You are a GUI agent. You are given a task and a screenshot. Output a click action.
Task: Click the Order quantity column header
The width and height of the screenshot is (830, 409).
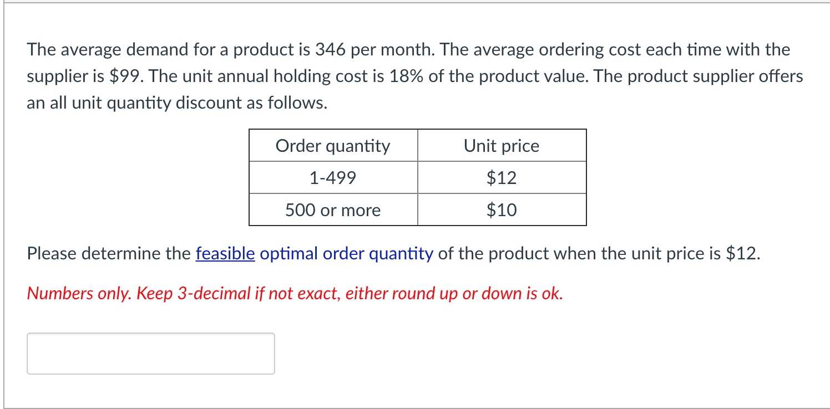pyautogui.click(x=333, y=146)
